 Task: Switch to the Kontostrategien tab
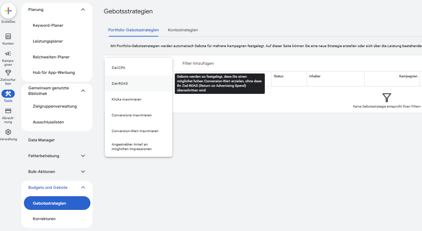point(183,30)
